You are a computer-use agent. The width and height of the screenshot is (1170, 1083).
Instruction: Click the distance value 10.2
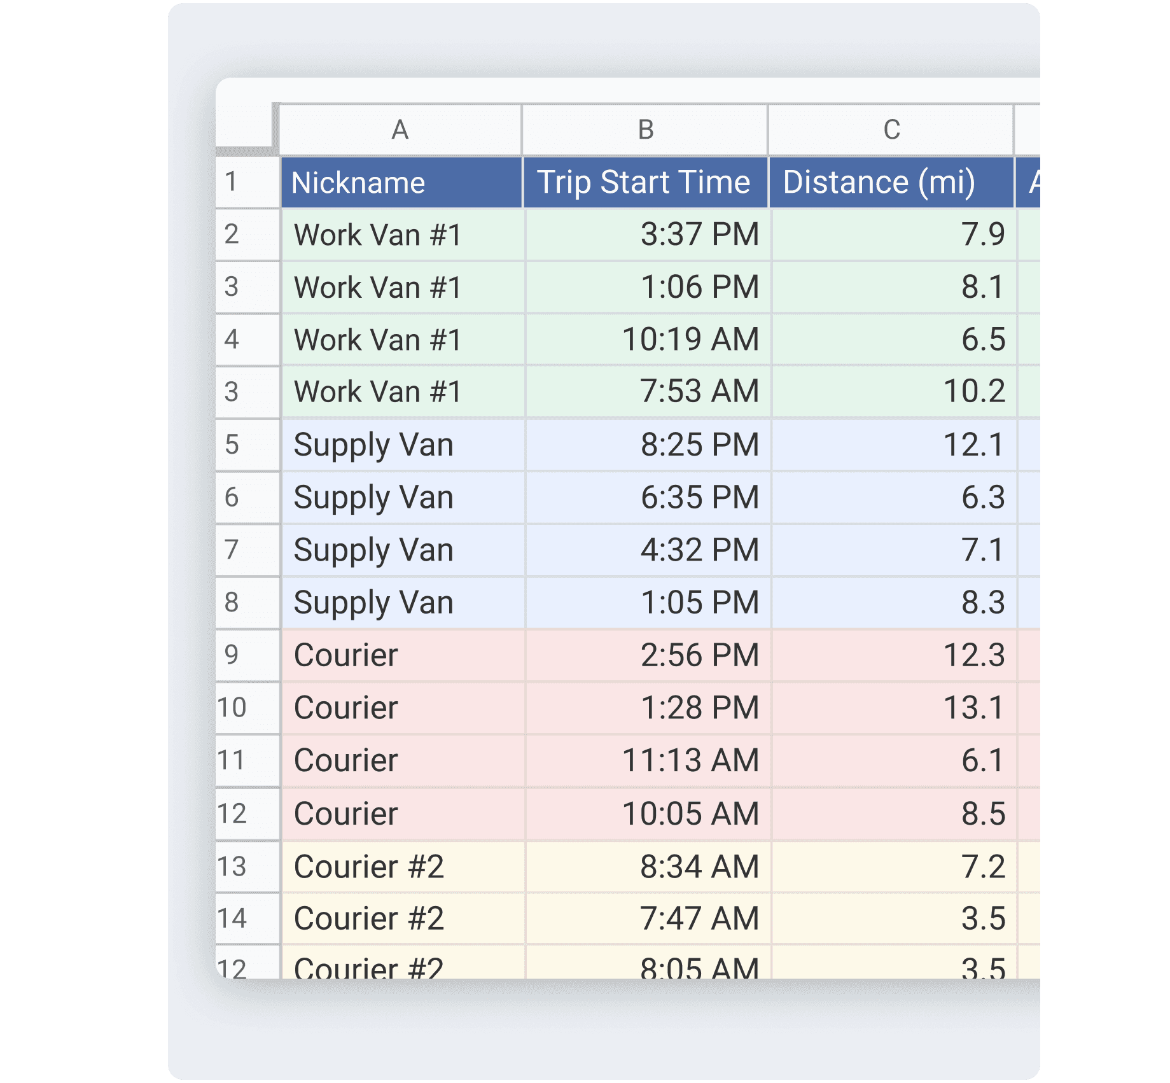point(891,392)
